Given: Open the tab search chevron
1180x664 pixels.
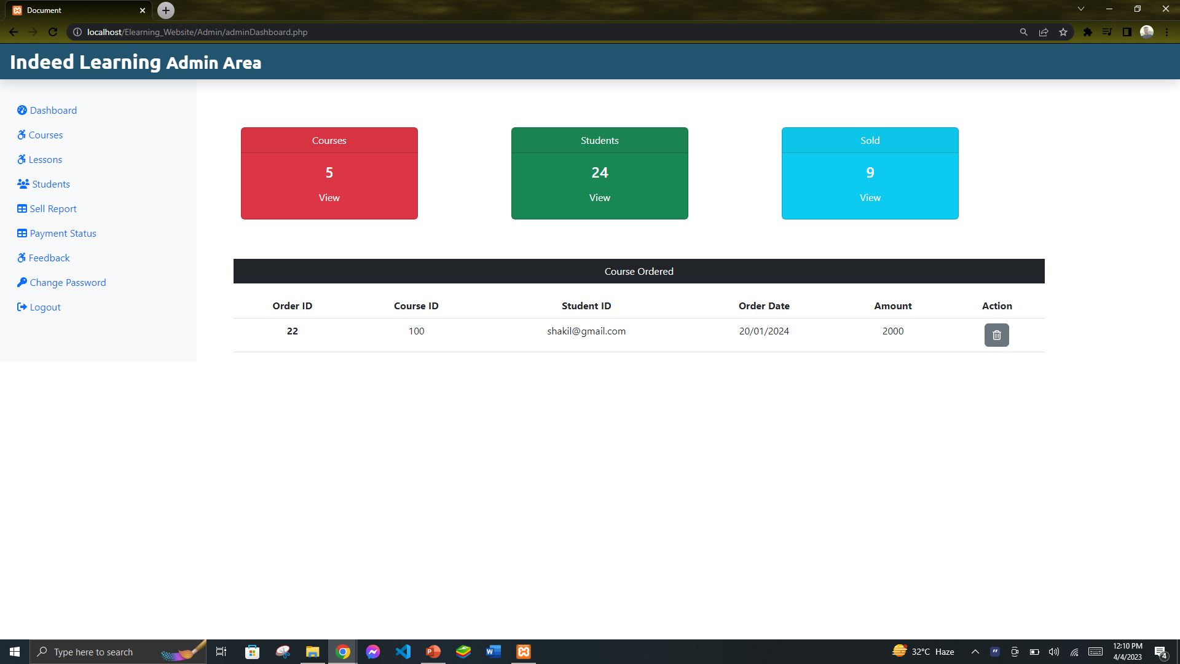Looking at the screenshot, I should 1080,9.
